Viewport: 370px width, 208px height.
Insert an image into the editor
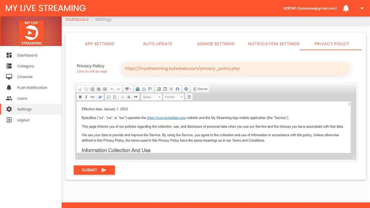159,89
